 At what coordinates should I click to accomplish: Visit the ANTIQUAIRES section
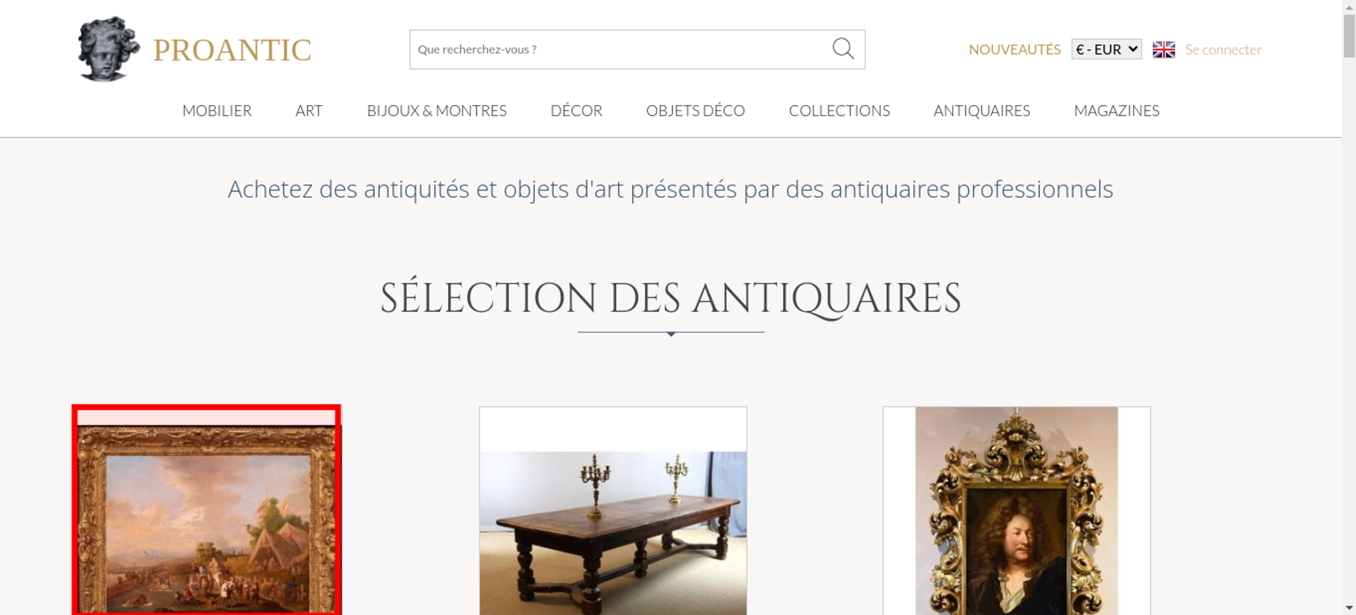(982, 110)
